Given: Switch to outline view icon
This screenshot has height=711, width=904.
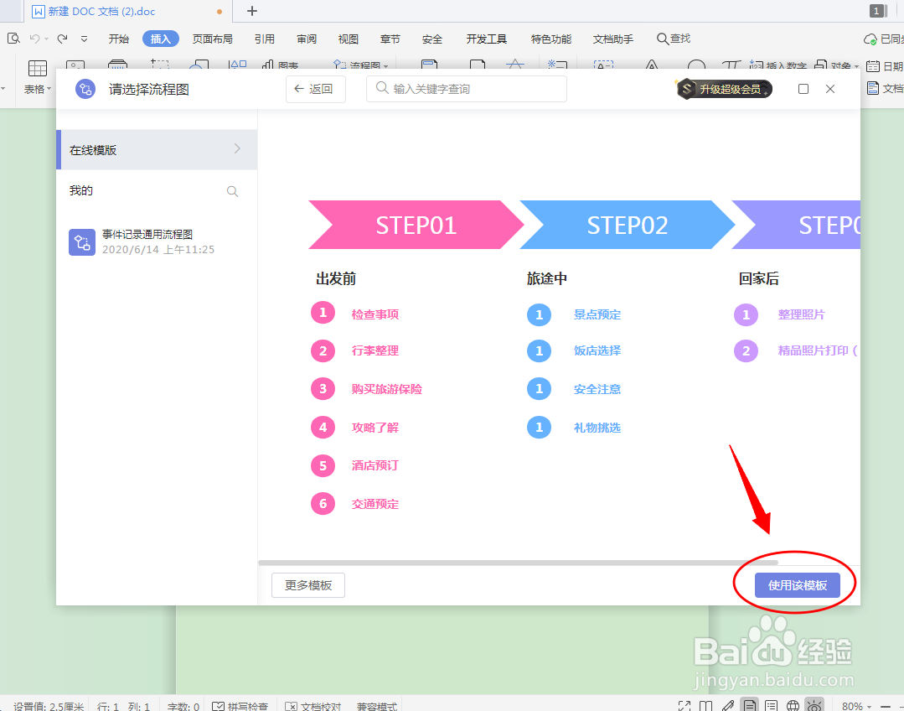Looking at the screenshot, I should click(771, 706).
